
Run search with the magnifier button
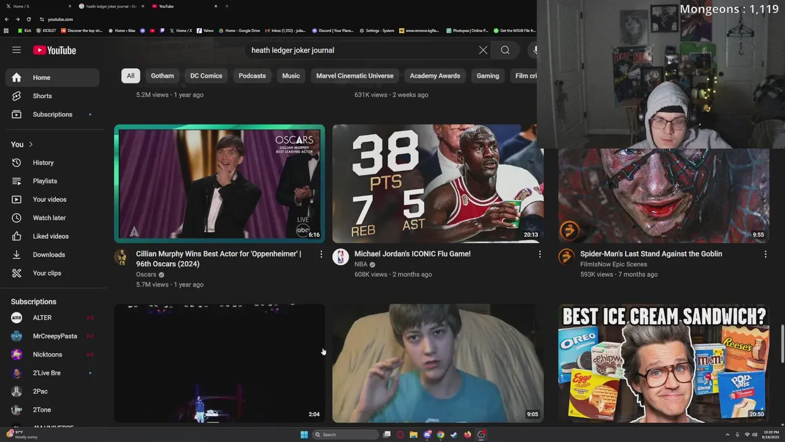click(x=505, y=50)
